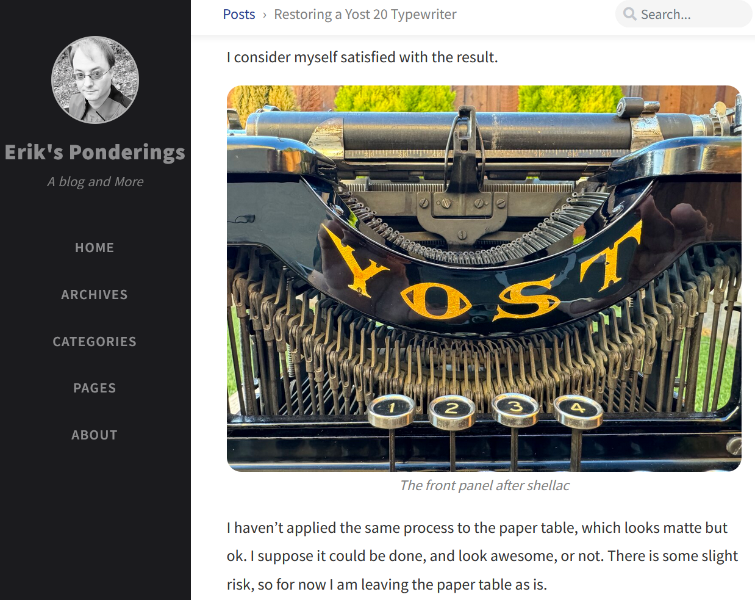Open the Erik's Ponderings site title
This screenshot has width=755, height=600.
click(95, 152)
